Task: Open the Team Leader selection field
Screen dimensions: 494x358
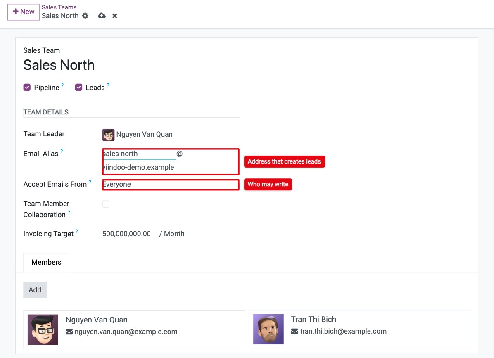Action: [x=171, y=135]
